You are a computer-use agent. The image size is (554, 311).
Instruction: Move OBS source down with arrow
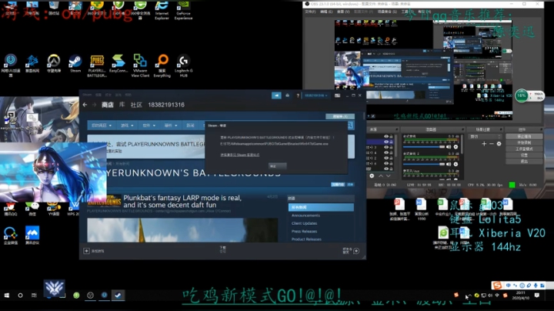[x=389, y=176]
